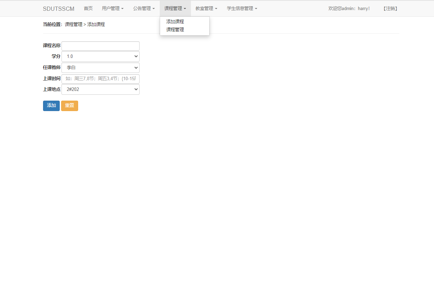
Task: Select 添加课程 from the open menu
Action: [175, 21]
